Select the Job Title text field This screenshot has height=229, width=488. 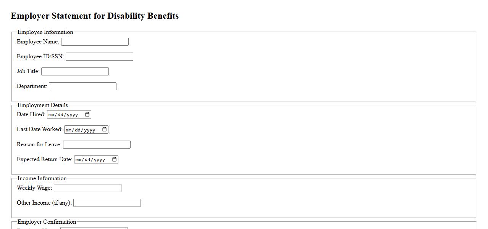click(x=75, y=72)
